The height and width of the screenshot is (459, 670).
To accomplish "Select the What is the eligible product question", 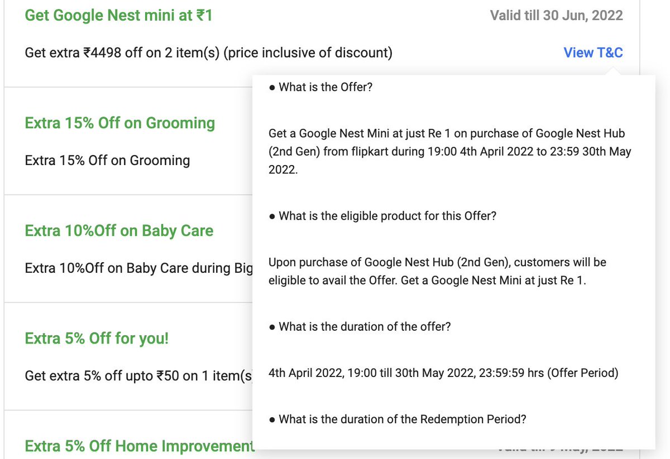I will pos(382,216).
